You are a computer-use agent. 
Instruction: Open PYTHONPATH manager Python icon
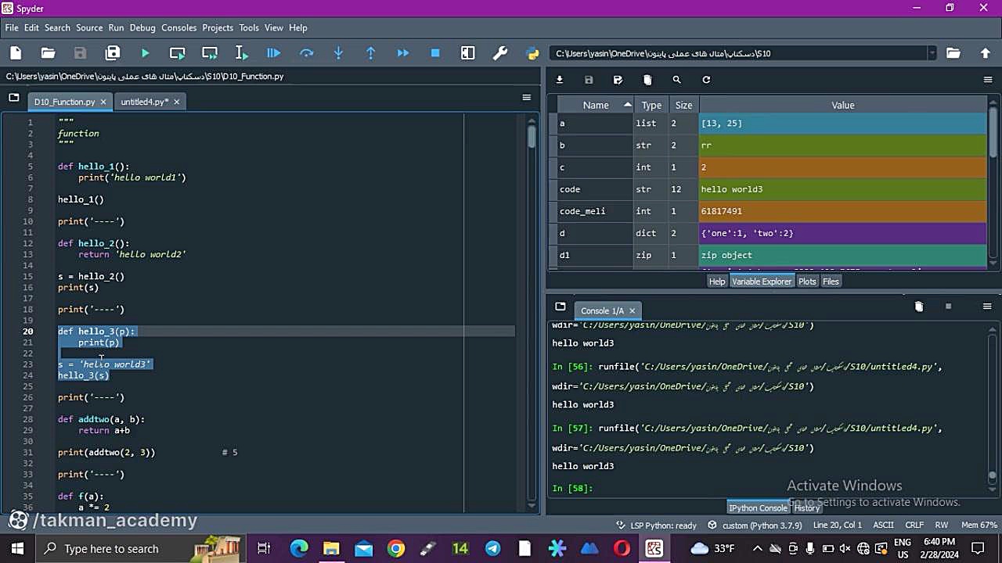point(533,53)
